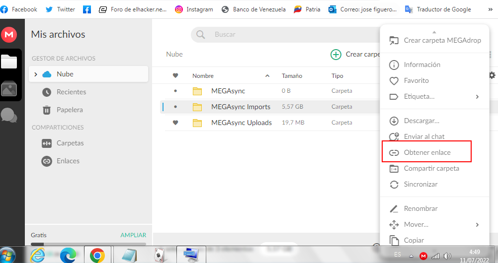Open the column settings gear icon
The height and width of the screenshot is (263, 498).
pyautogui.click(x=492, y=75)
